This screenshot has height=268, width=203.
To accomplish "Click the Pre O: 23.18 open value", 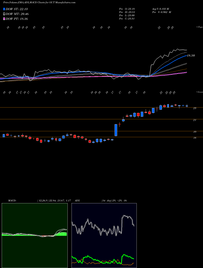I will point(127,9).
